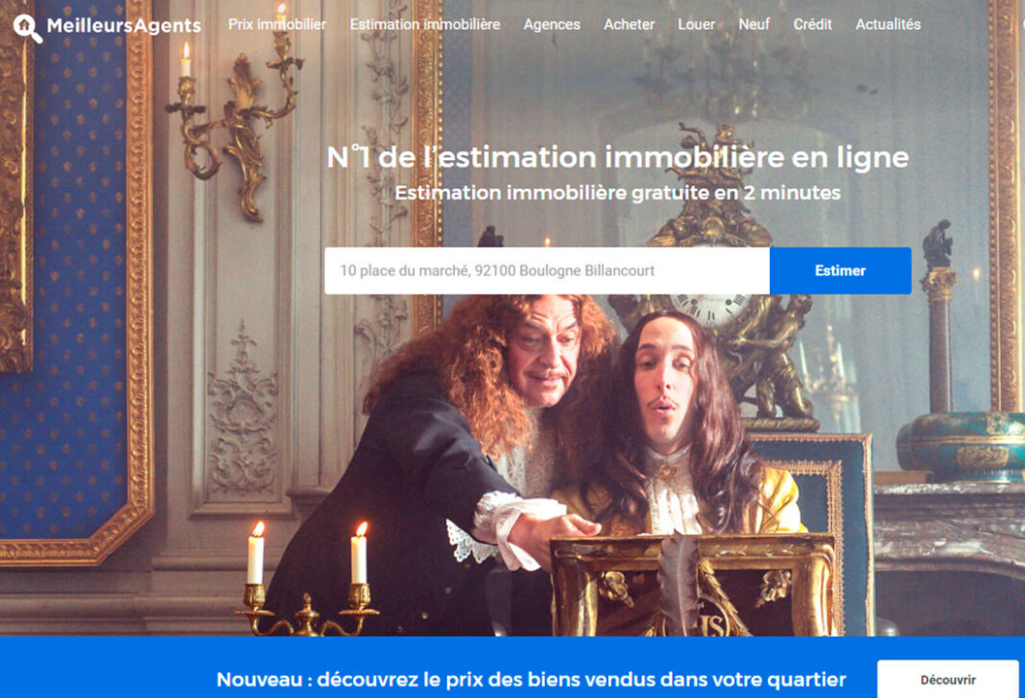Open Actualités from the navigation bar
Viewport: 1025px width, 698px height.
[888, 25]
